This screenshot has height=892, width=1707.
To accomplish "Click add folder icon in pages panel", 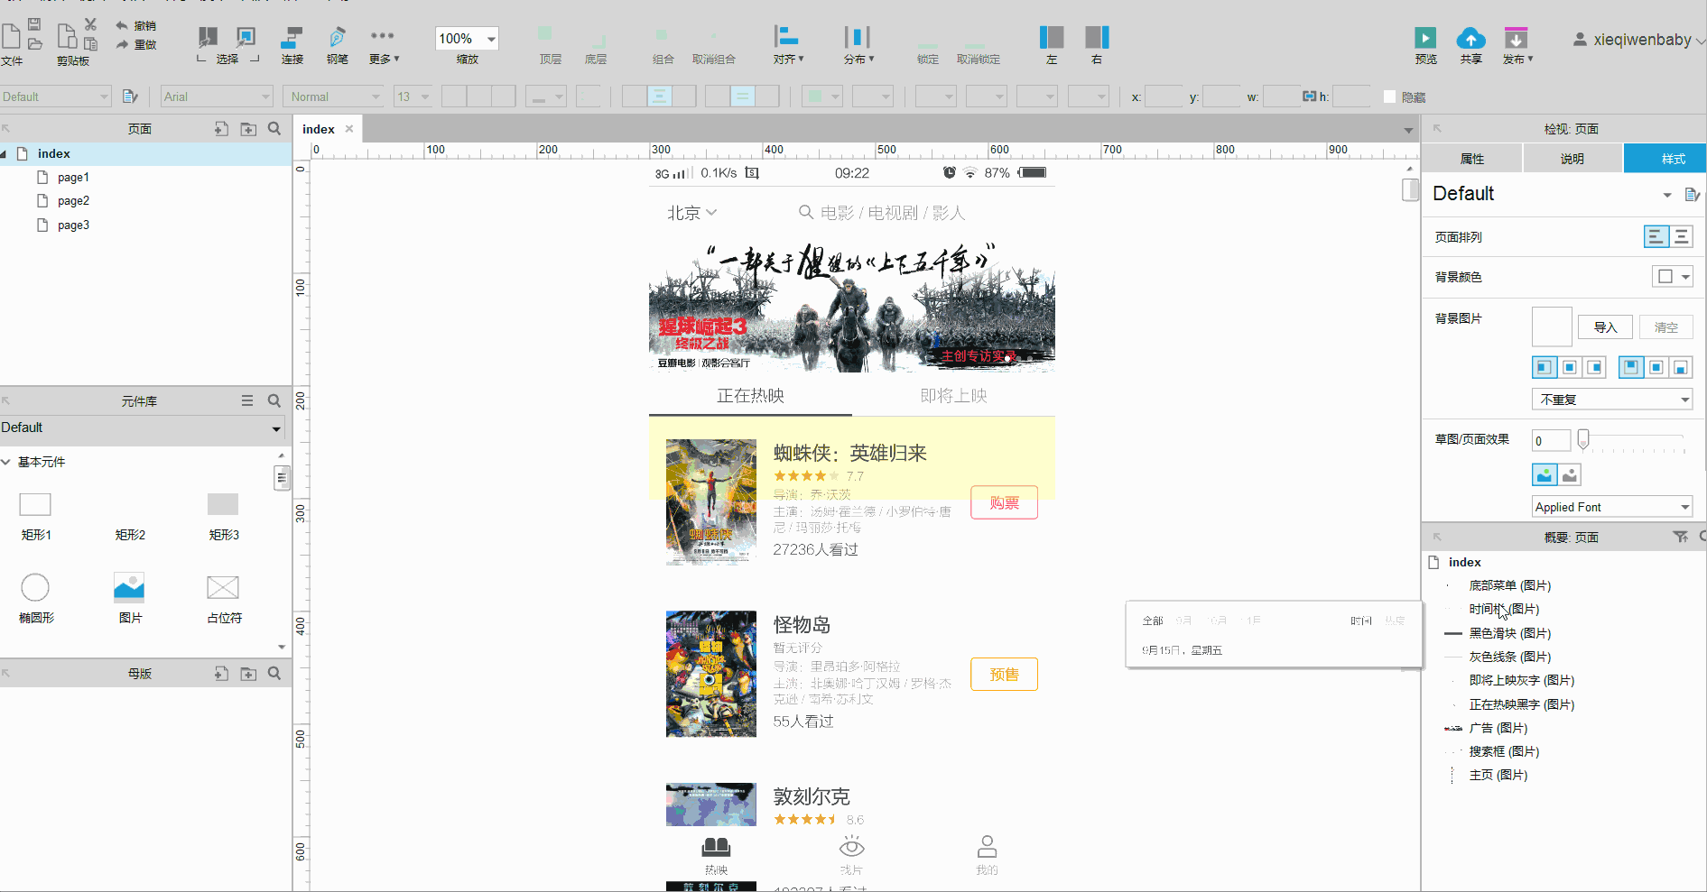I will [248, 129].
